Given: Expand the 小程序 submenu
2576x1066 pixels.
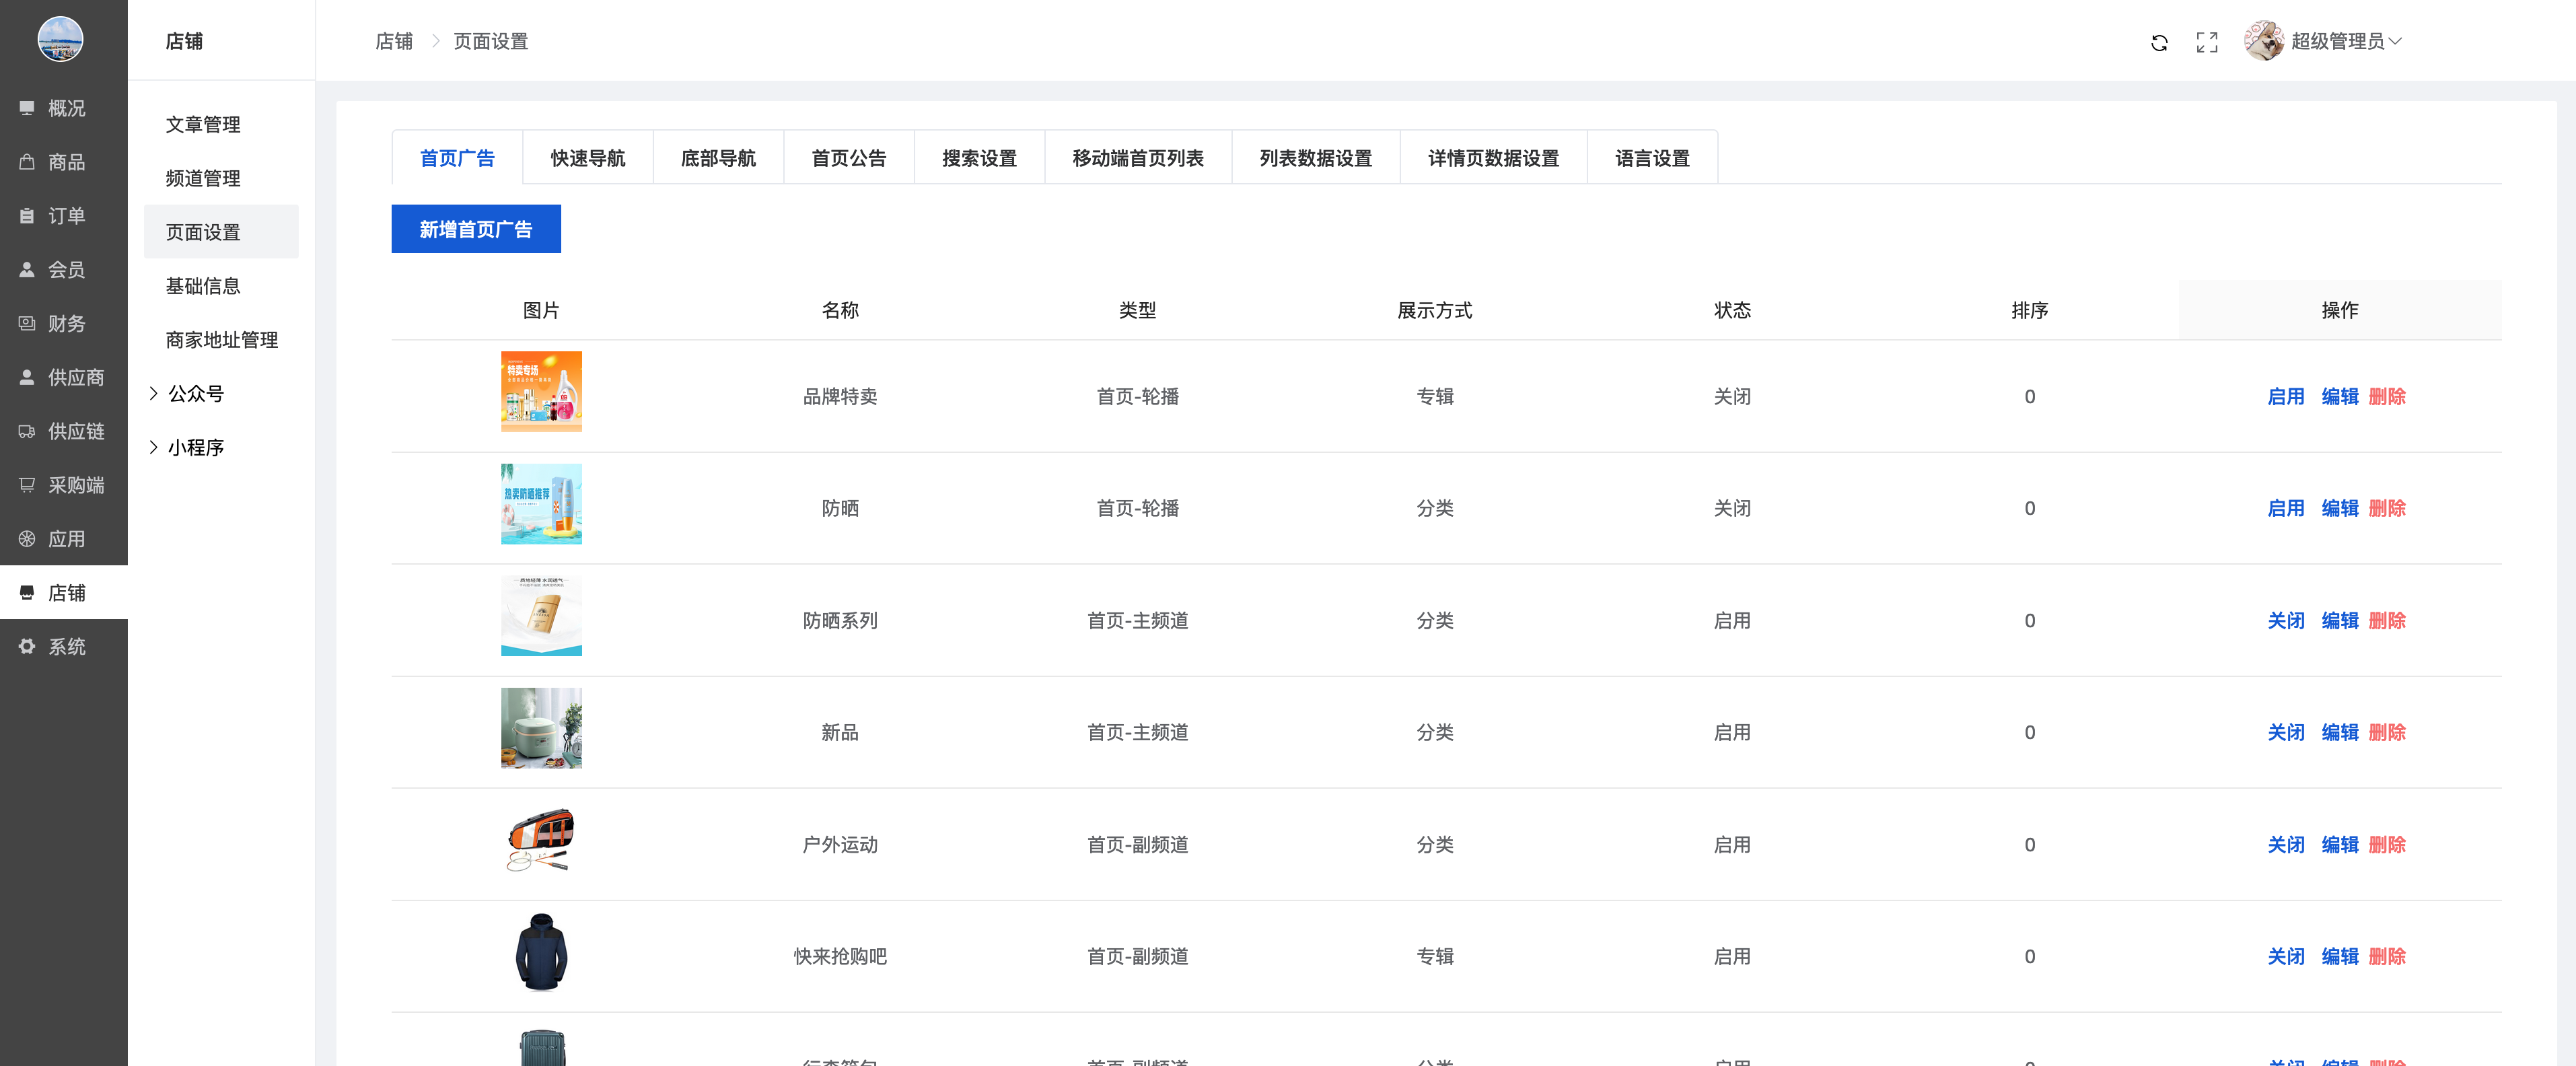Looking at the screenshot, I should click(195, 448).
